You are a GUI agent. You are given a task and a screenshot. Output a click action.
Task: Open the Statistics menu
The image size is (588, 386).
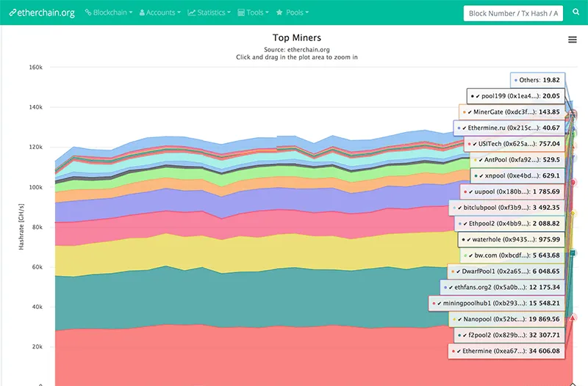[209, 12]
